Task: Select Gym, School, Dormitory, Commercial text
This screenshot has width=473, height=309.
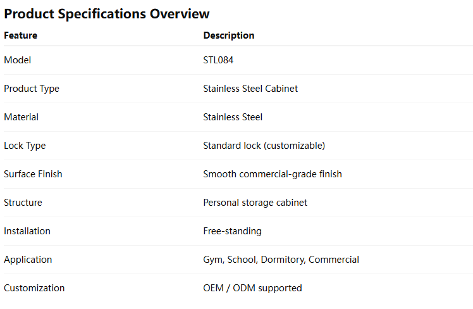Action: tap(281, 260)
